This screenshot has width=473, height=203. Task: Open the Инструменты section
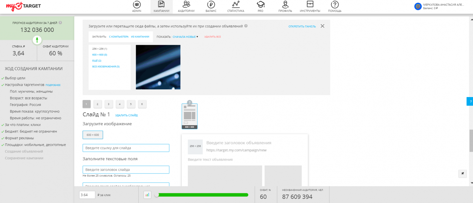310,7
